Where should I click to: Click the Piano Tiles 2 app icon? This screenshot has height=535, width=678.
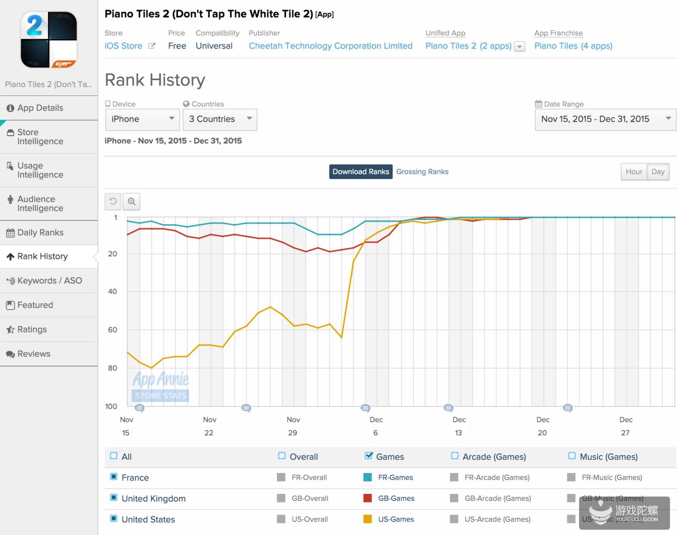(49, 40)
